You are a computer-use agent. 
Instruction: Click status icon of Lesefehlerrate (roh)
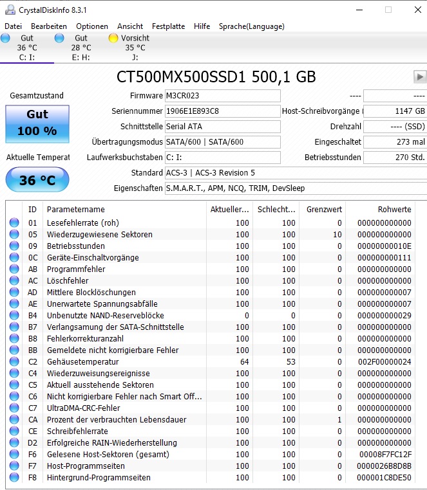pos(14,222)
